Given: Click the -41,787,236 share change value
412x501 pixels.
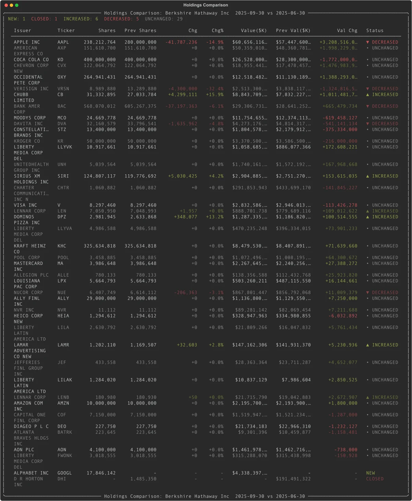Looking at the screenshot, I should coord(181,42).
